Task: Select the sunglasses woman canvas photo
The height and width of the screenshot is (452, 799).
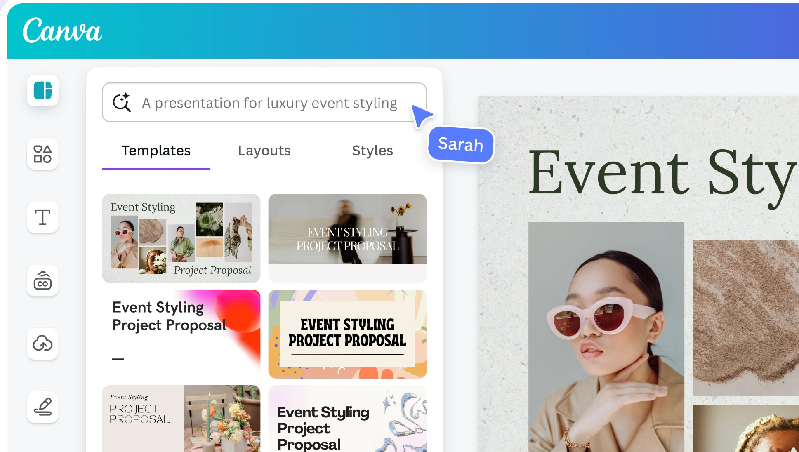Action: (x=606, y=337)
